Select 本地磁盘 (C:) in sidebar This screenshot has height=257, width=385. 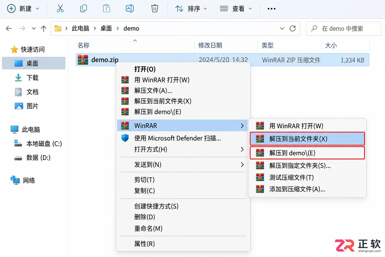[x=44, y=144]
